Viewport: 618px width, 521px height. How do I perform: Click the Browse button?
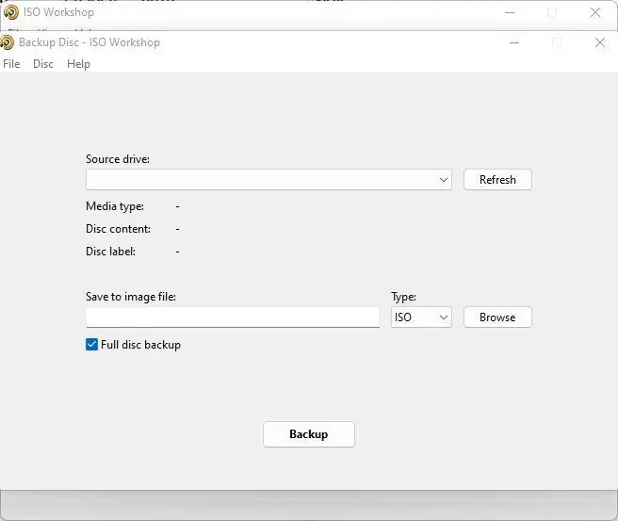point(497,317)
